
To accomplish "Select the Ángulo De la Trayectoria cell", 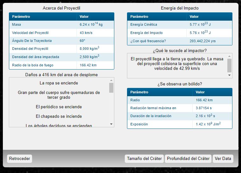I will click(x=43, y=41).
